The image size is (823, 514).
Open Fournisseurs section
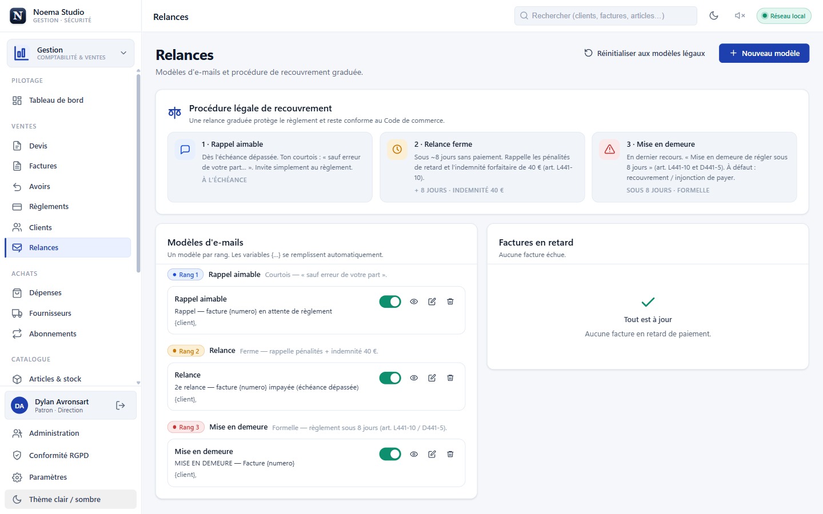[67, 314]
